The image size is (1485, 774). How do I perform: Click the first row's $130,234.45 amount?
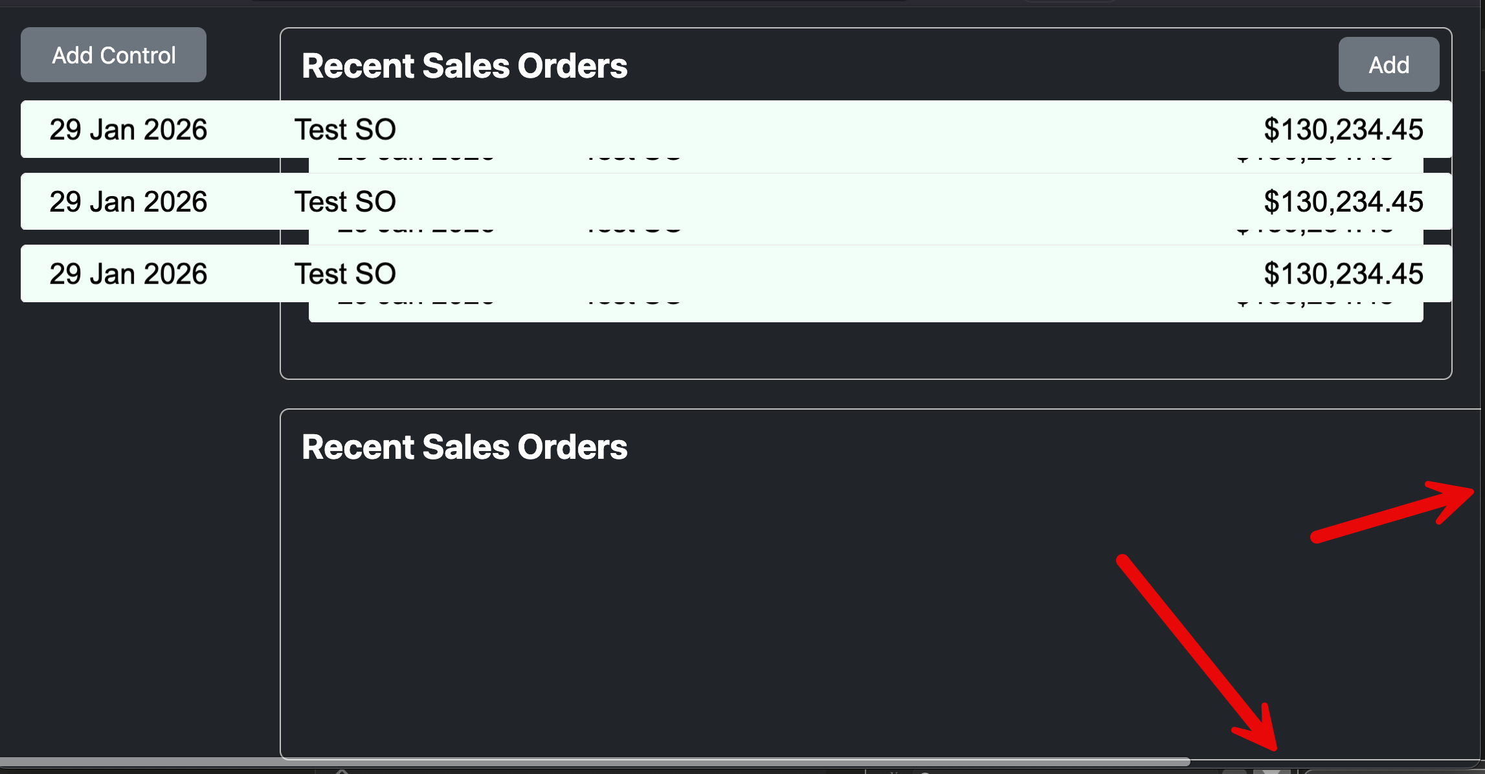coord(1343,129)
